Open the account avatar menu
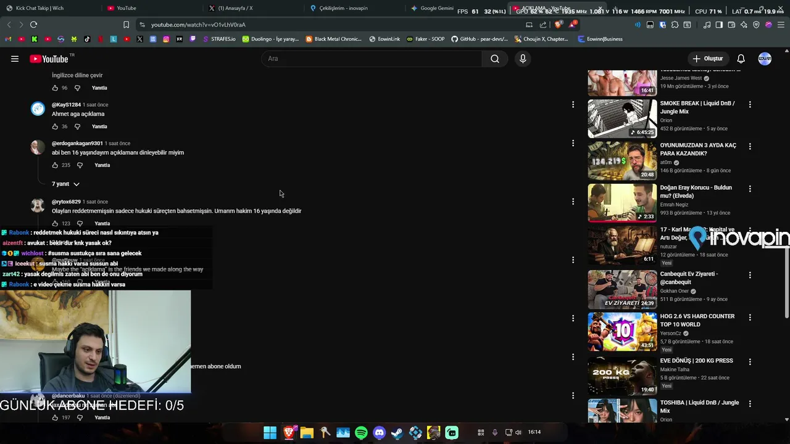The width and height of the screenshot is (790, 444). point(765,59)
